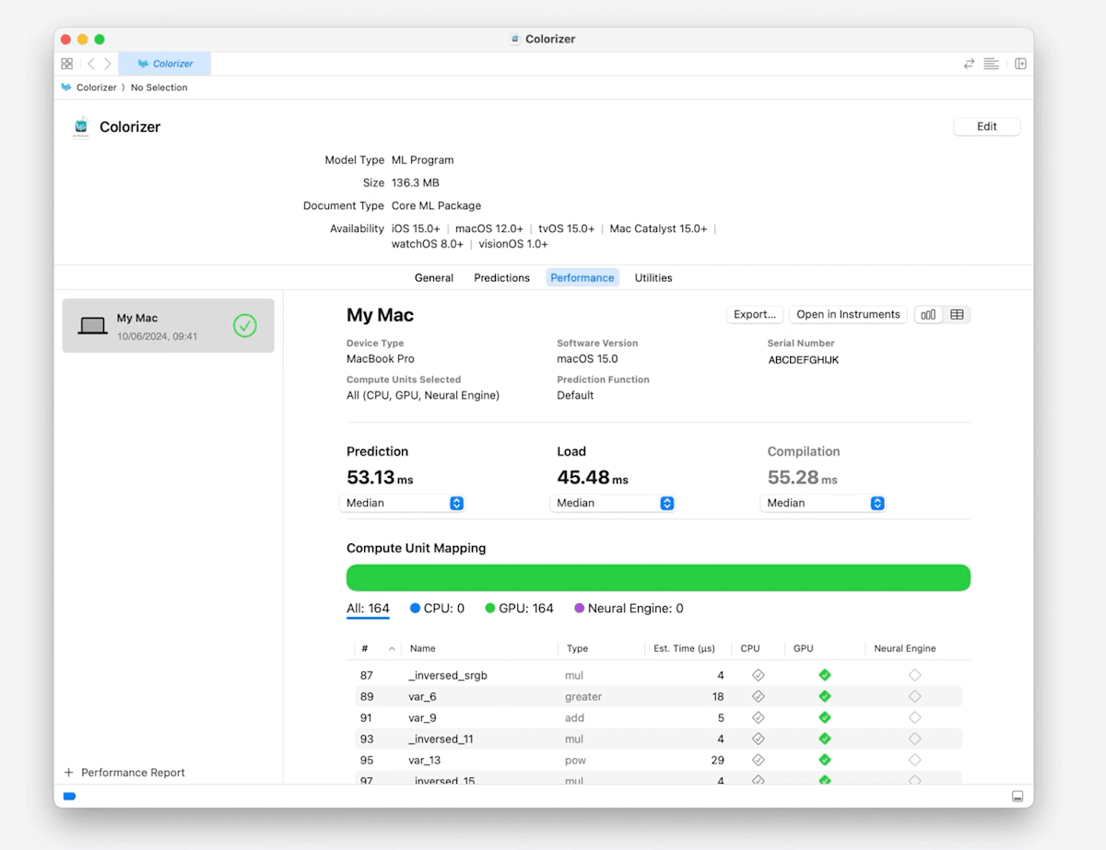Image resolution: width=1106 pixels, height=850 pixels.
Task: Click GPU green check for var_13
Action: [x=825, y=760]
